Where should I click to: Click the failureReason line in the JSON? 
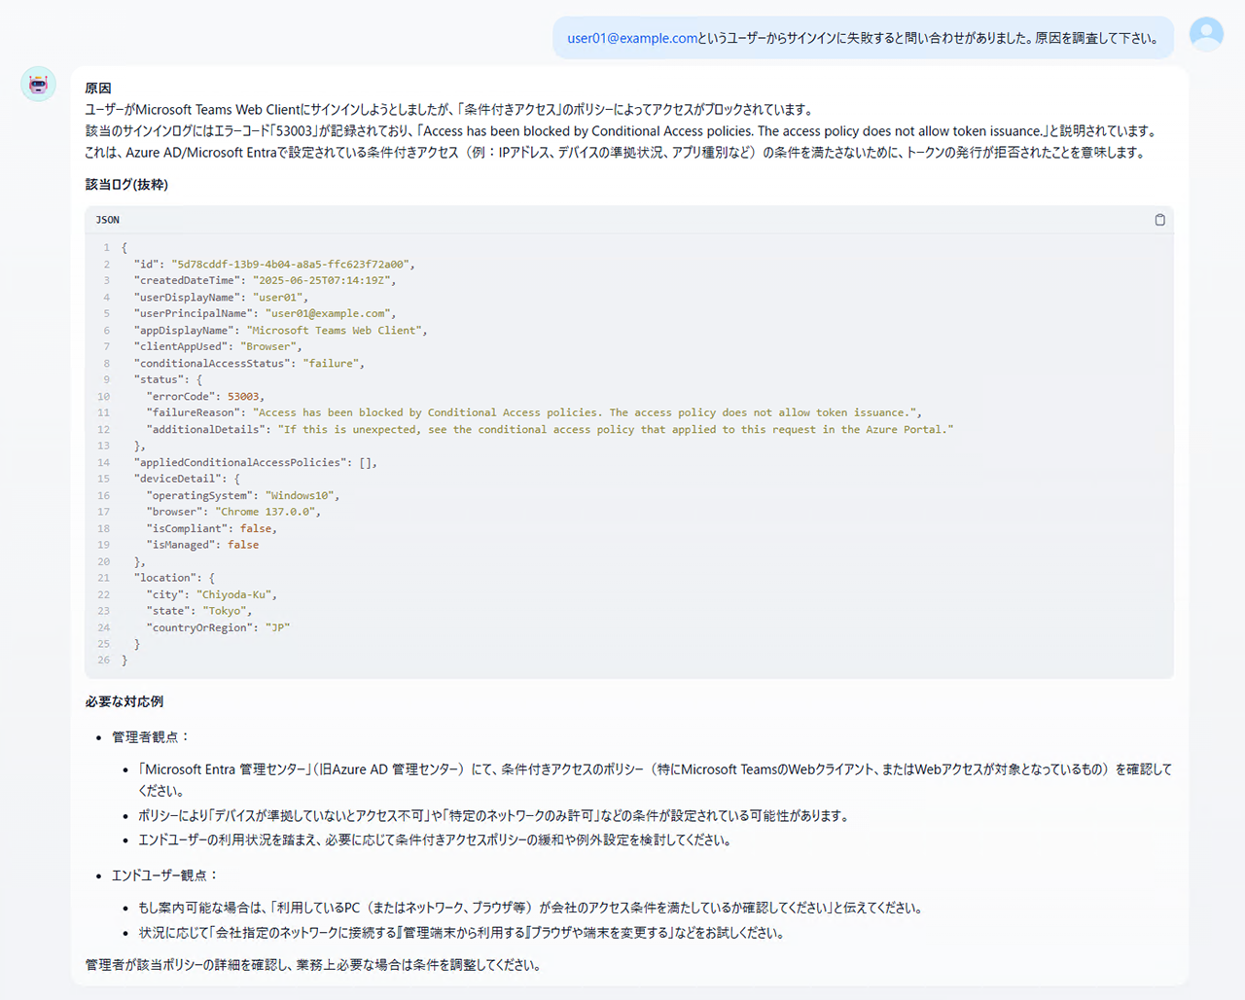533,412
